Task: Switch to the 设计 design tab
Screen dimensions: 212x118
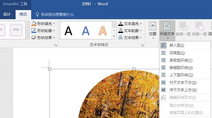Action: (x=7, y=14)
